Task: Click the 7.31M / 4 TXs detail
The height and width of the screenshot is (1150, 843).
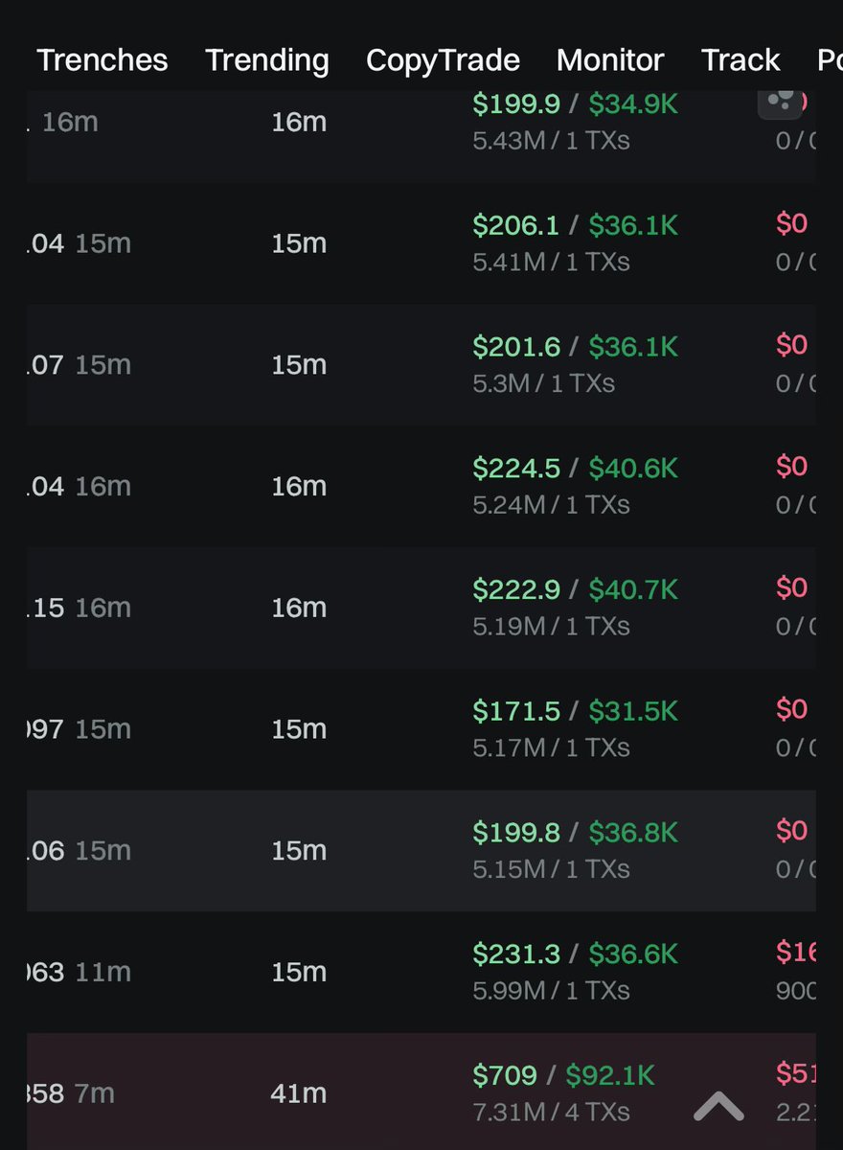Action: [x=551, y=1112]
